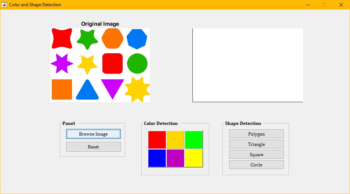Choose Triangle shape detection

pos(256,144)
